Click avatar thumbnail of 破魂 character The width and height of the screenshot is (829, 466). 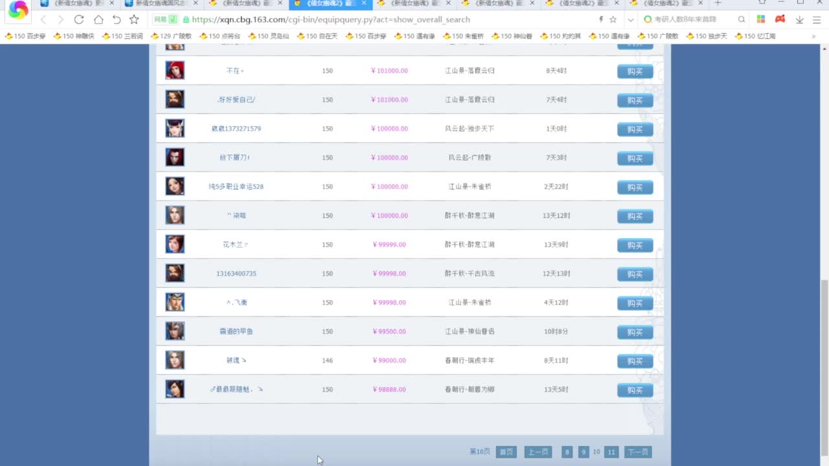click(x=175, y=360)
